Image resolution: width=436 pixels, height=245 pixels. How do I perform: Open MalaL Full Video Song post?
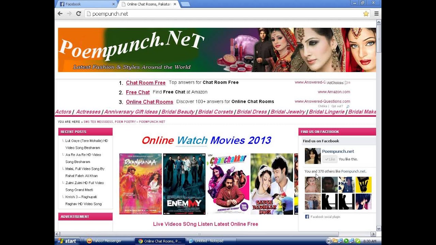point(85,172)
